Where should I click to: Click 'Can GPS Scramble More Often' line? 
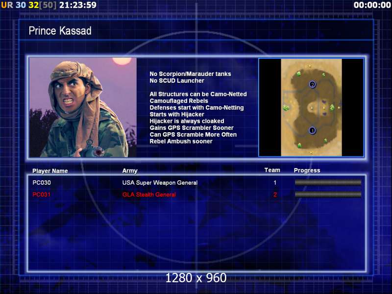tap(193, 135)
